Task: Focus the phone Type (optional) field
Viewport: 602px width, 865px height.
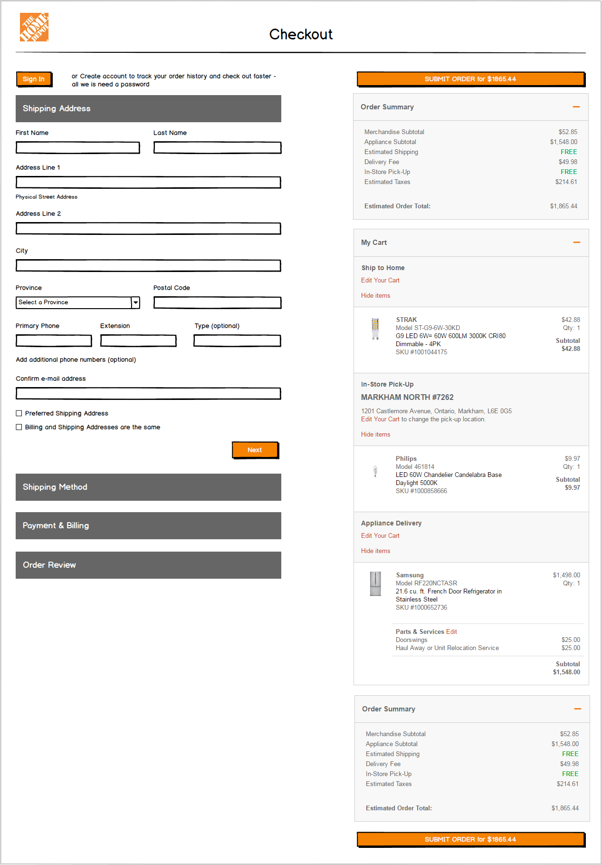Action: pos(238,341)
